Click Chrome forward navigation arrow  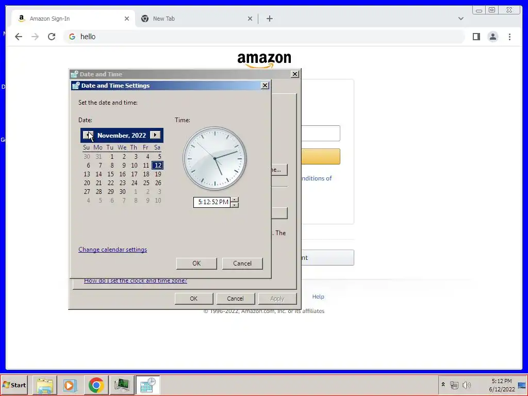pyautogui.click(x=35, y=37)
